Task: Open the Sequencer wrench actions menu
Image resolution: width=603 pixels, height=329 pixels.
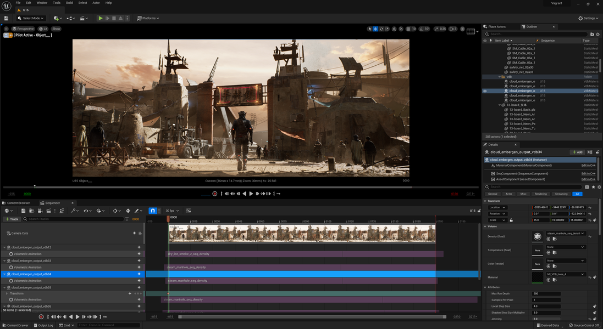Action: [74, 211]
